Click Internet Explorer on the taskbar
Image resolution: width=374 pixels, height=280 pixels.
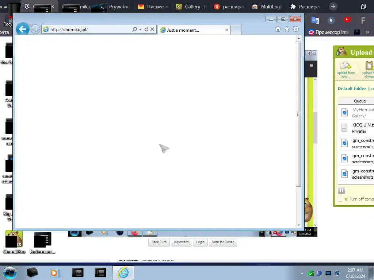[x=123, y=273]
